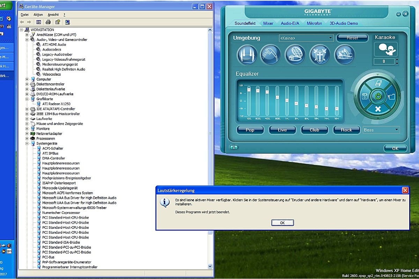419x279 pixels.
Task: Click the X delete icon on equalizer dial
Action: coord(378,109)
